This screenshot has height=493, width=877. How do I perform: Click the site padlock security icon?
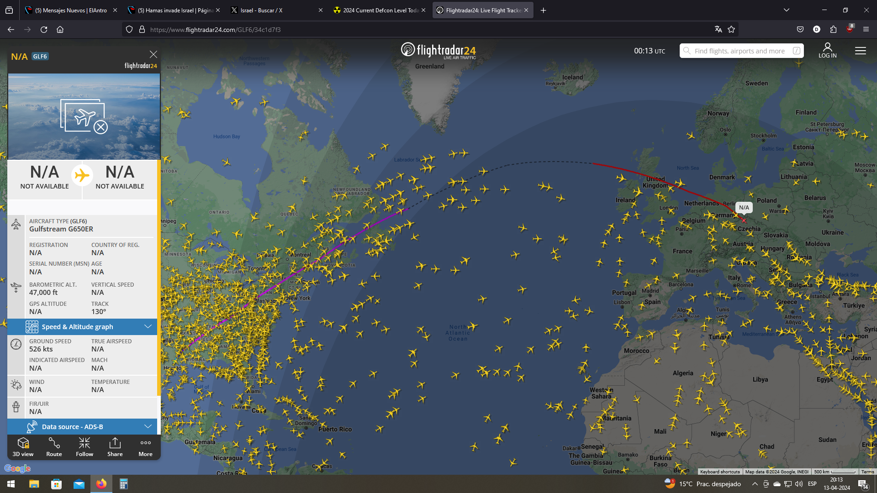[x=142, y=29]
